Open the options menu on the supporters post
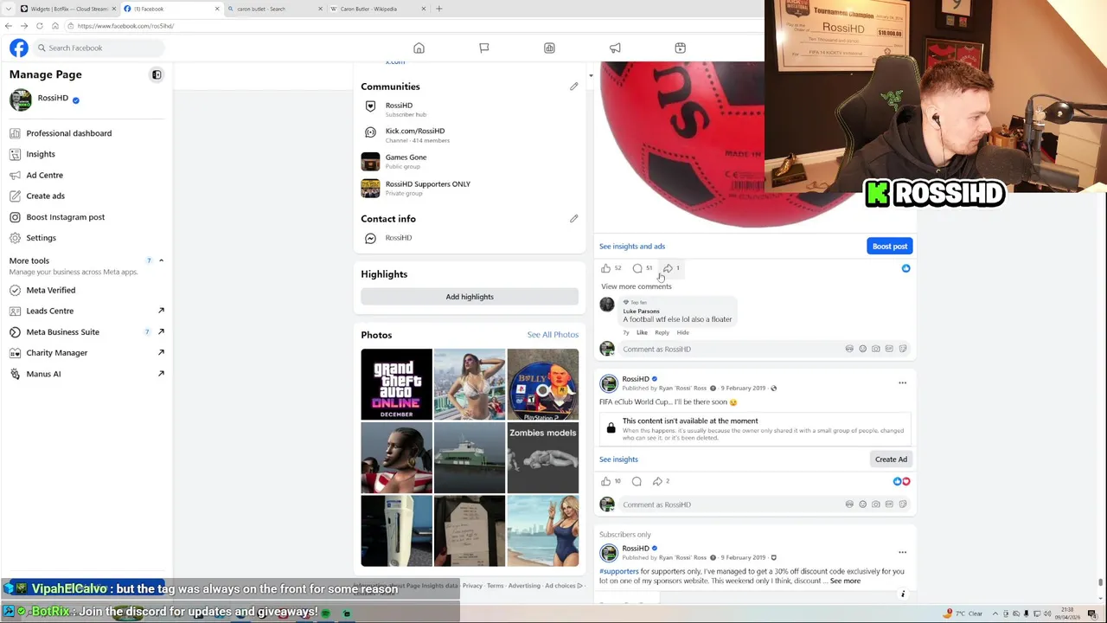The image size is (1107, 623). point(902,552)
